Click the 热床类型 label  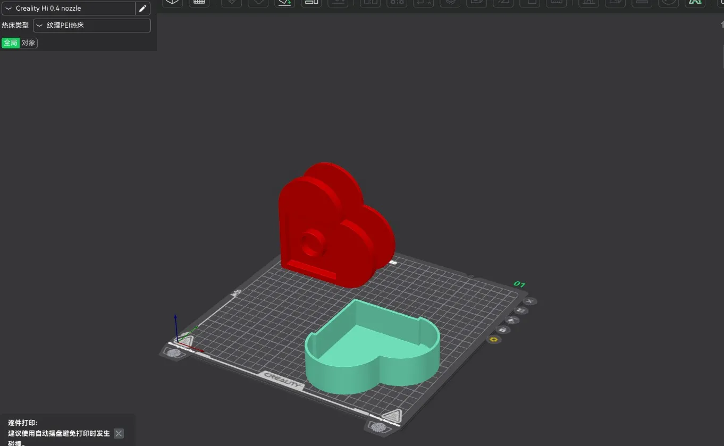15,25
